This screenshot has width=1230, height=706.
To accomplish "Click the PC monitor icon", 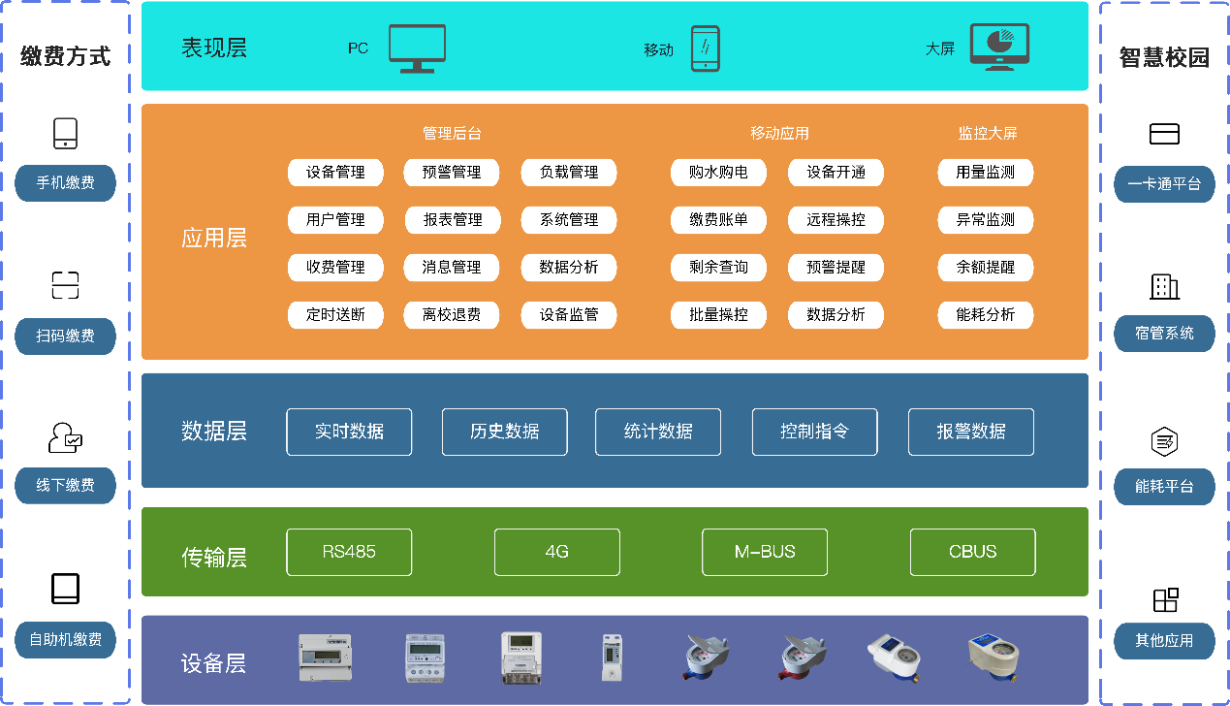I will tap(417, 48).
